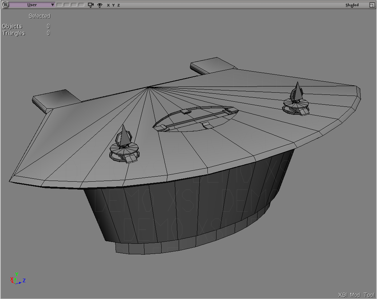Open the camera icon menu
The width and height of the screenshot is (377, 299).
click(91, 5)
